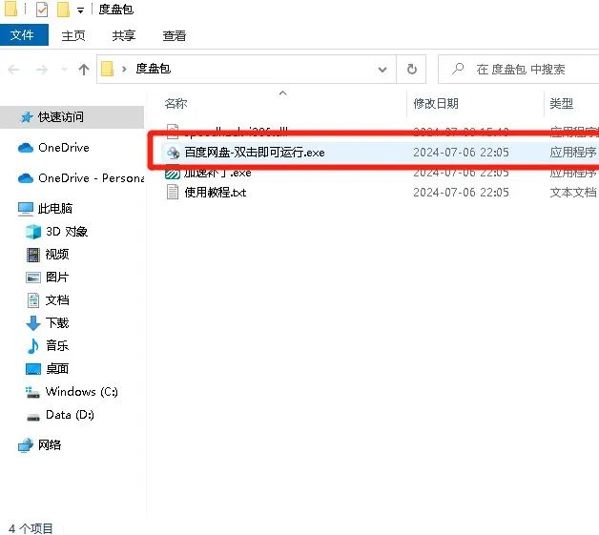
Task: Sort files by 修改日期 column header
Action: (436, 104)
